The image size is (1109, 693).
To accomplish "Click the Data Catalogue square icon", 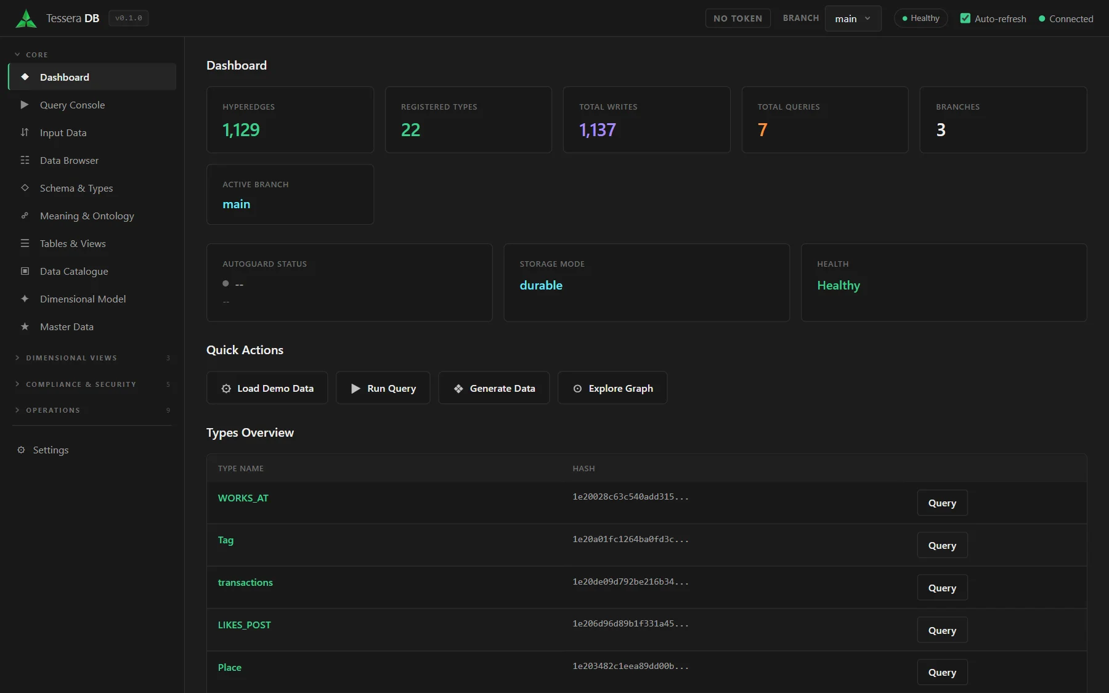I will click(25, 271).
